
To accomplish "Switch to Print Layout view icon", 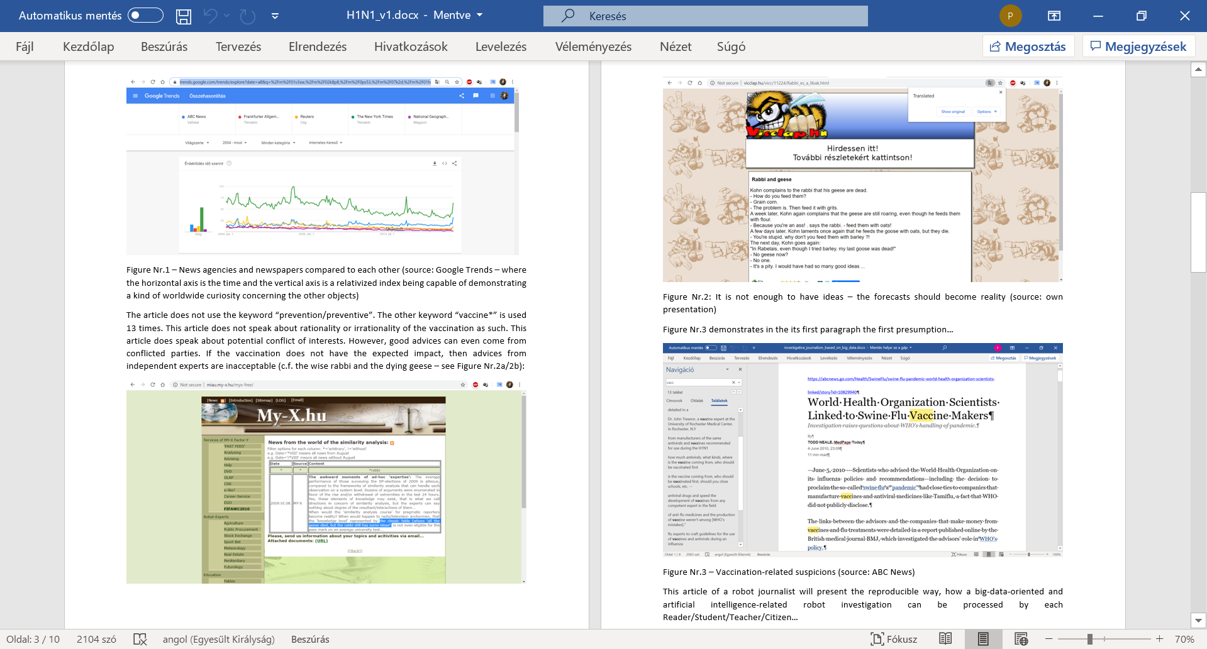I will pyautogui.click(x=983, y=639).
